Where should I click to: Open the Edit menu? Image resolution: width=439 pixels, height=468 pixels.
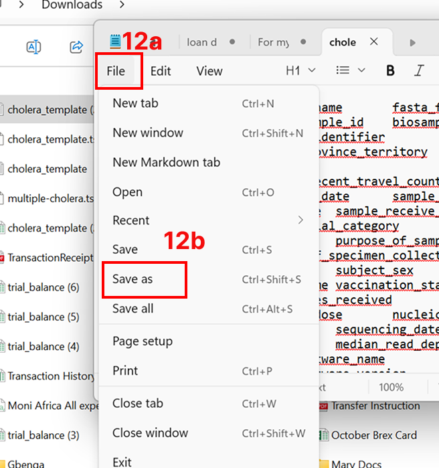(161, 71)
